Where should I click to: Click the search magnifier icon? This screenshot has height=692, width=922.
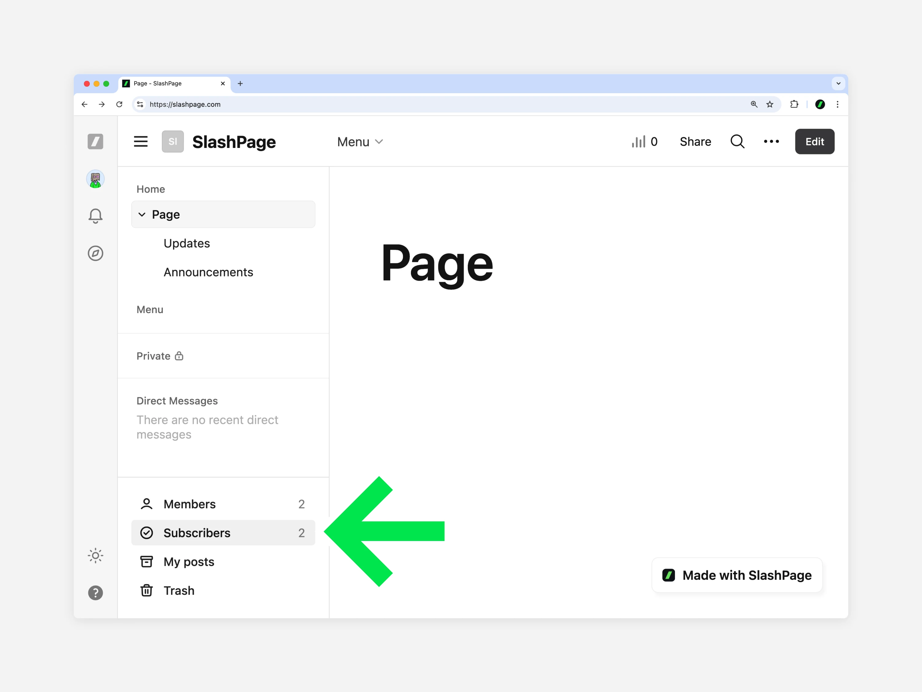[737, 141]
